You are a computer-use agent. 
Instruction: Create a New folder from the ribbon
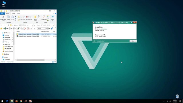pos(35,18)
